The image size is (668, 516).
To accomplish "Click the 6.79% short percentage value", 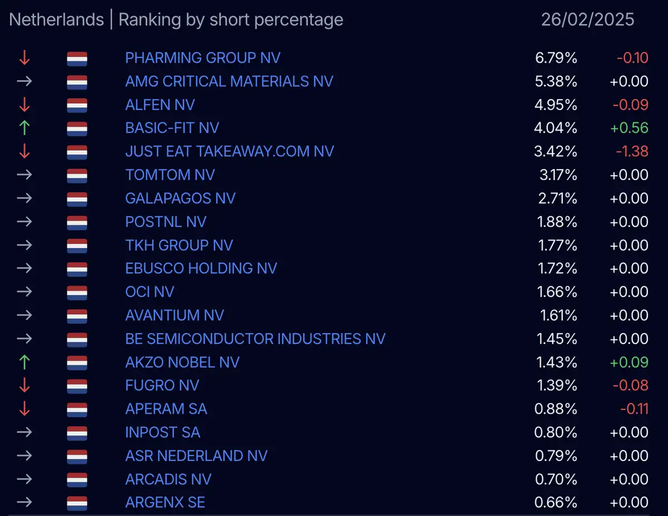I will tap(556, 58).
